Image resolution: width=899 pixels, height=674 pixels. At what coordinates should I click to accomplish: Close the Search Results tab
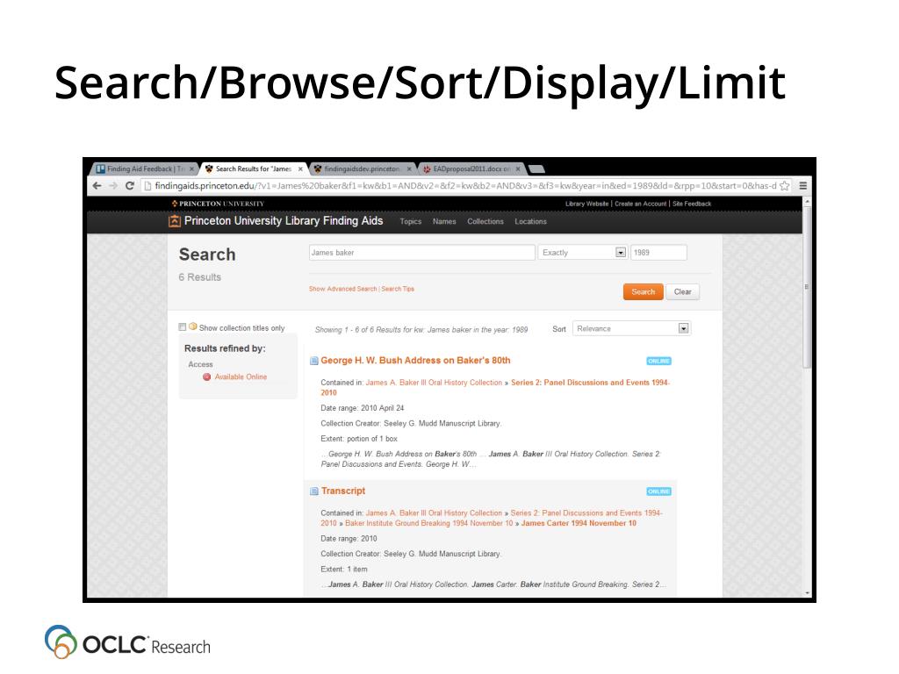tap(300, 169)
